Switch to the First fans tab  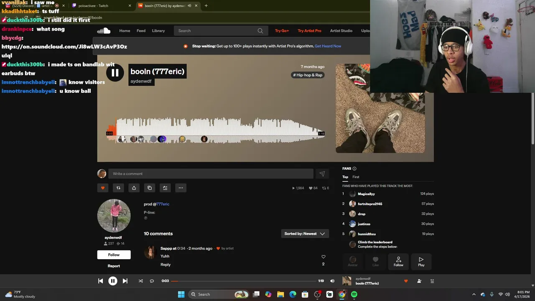356,177
